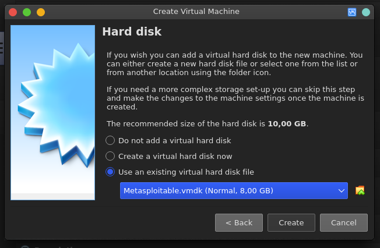
Task: Choose "Create a virtual hard disk now" option
Action: click(169, 156)
